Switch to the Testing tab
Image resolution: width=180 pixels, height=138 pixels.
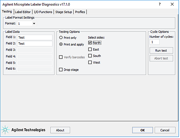click(7, 11)
